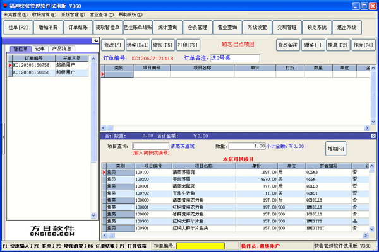Viewport: 379px width, 252px height.
Task: Collapse the order summary panel with the small blue icon
Action: tap(372, 135)
